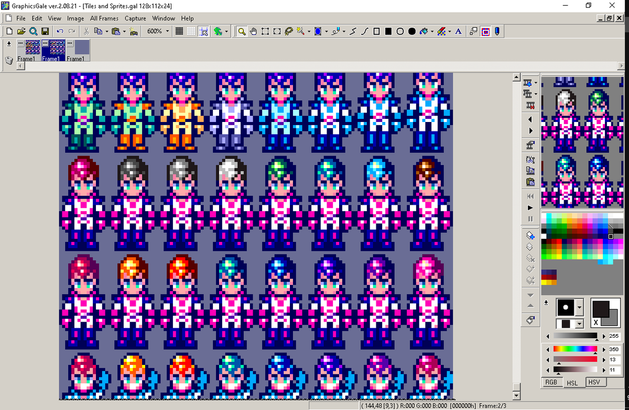Select the Text tool A icon

pos(458,31)
